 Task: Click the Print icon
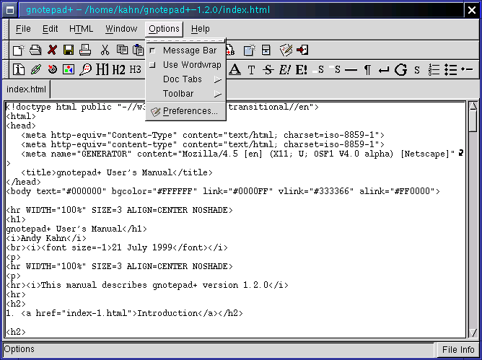click(x=85, y=50)
